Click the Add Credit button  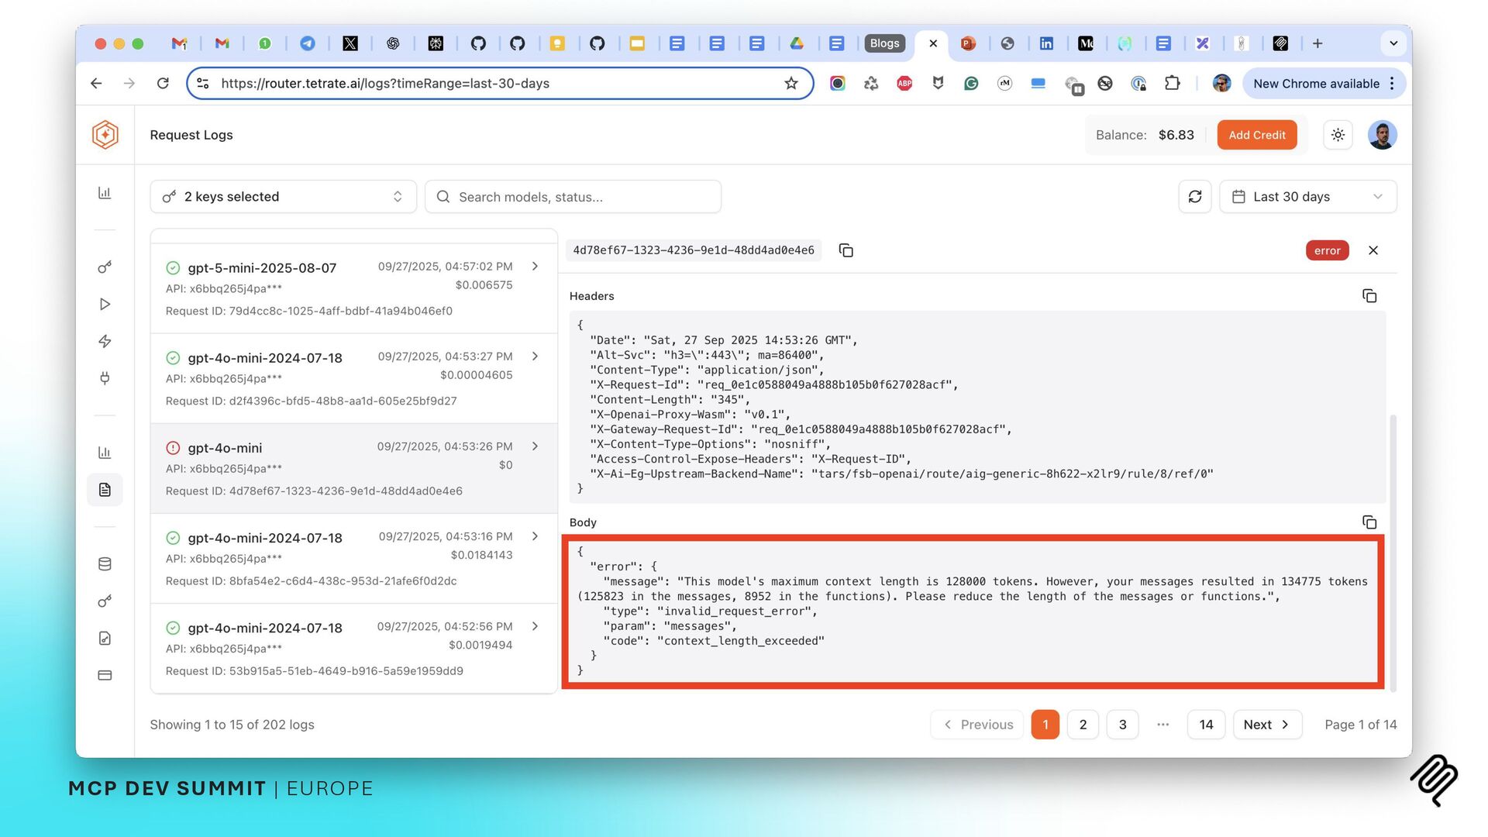tap(1256, 135)
